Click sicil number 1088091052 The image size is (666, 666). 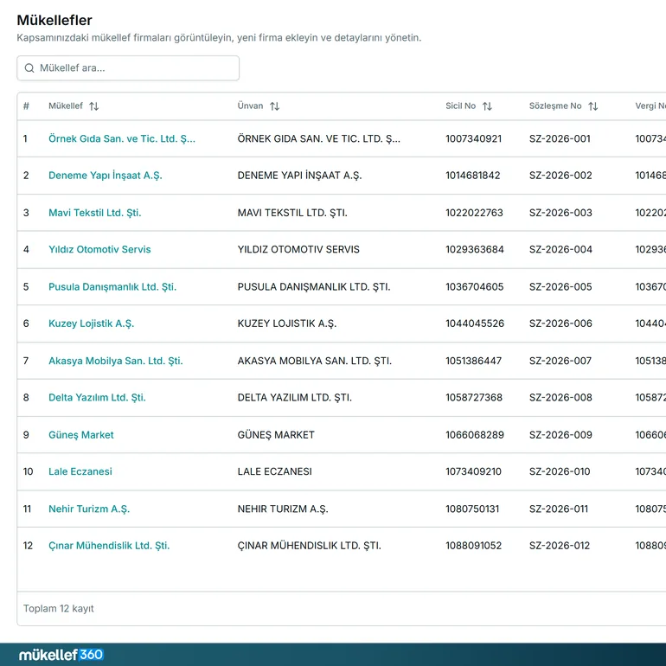pos(474,546)
